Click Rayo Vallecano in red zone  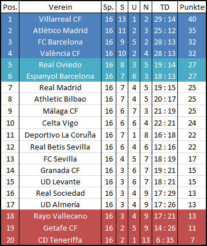tap(60, 216)
